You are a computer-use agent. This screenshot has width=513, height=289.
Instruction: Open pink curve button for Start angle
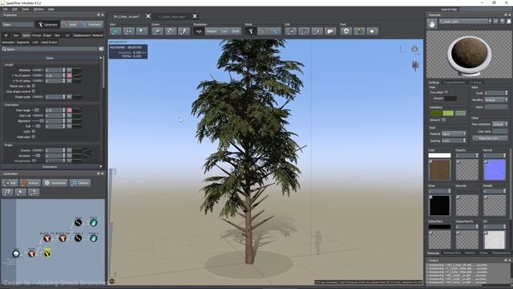click(70, 110)
